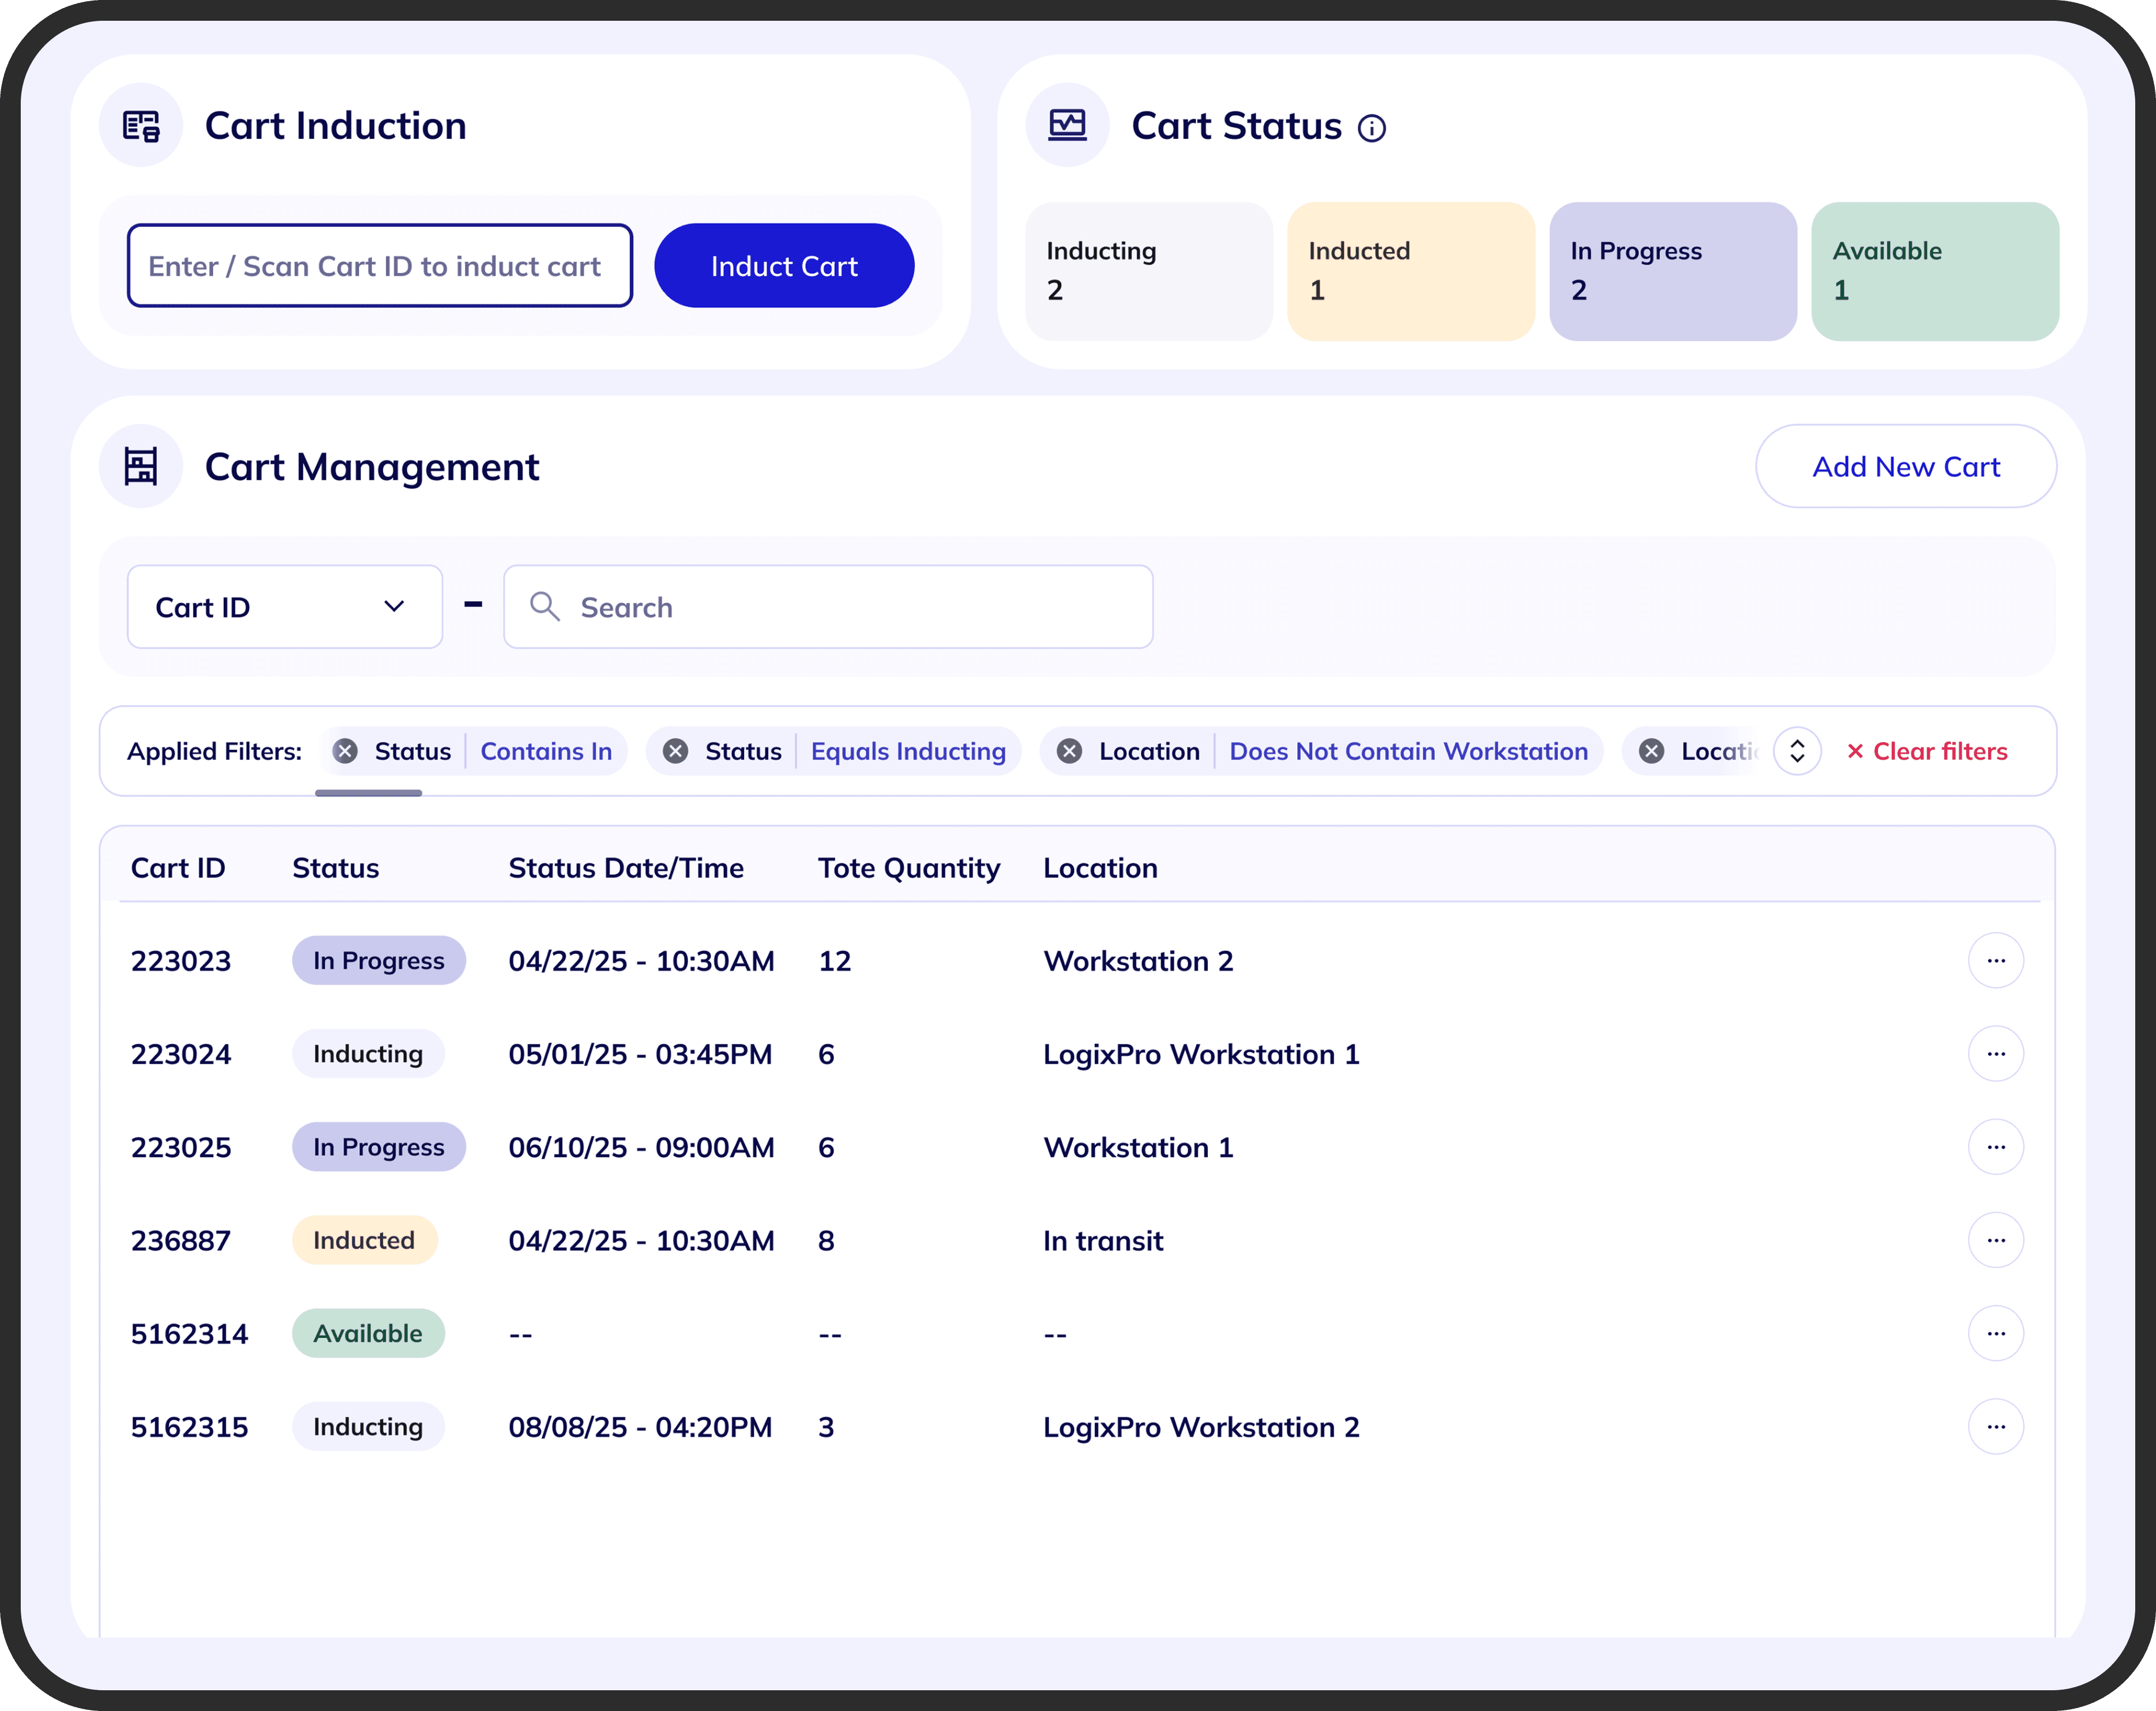Click the Cart Induction header icon

(x=141, y=126)
